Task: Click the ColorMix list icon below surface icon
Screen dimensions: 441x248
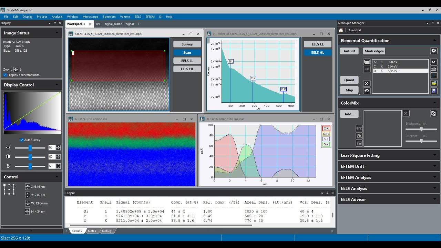Action: tap(359, 143)
